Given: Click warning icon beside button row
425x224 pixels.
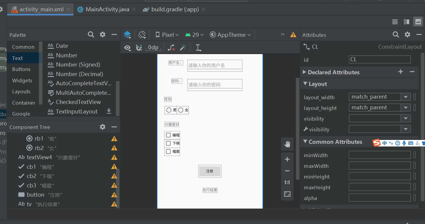Looking at the screenshot, I should click(x=114, y=195).
